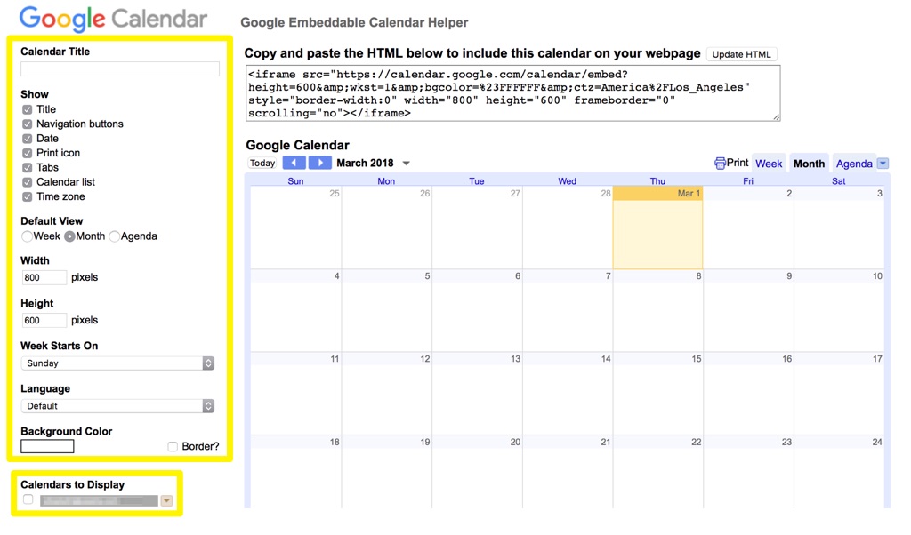
Task: Switch to the Week tab
Action: [x=769, y=164]
